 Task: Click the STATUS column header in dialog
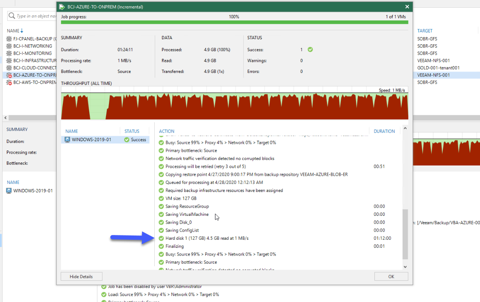coord(132,131)
